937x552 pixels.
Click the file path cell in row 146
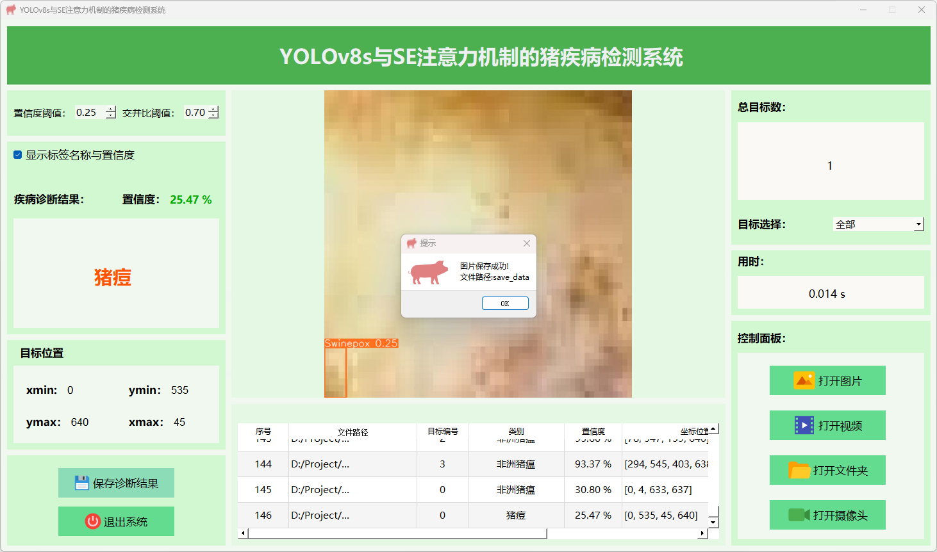tap(352, 515)
